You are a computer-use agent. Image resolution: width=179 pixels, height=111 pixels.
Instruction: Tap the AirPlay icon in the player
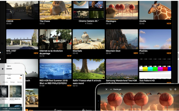(x=175, y=89)
